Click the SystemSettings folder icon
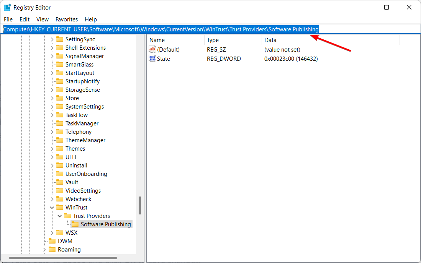 coord(60,107)
